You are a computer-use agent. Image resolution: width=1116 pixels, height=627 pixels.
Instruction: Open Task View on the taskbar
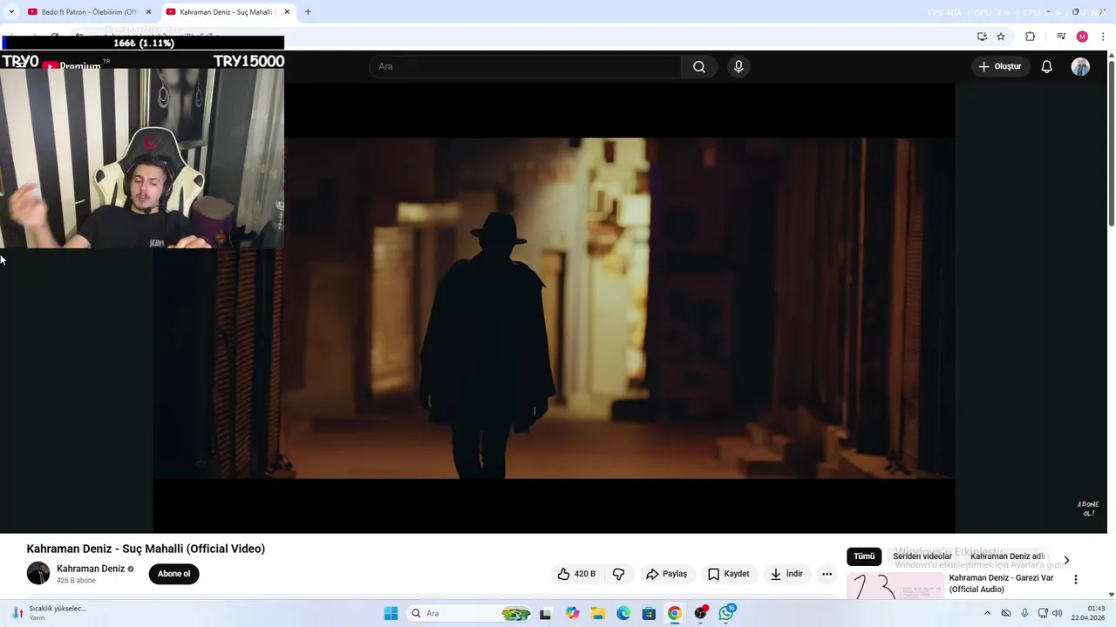[x=546, y=613]
